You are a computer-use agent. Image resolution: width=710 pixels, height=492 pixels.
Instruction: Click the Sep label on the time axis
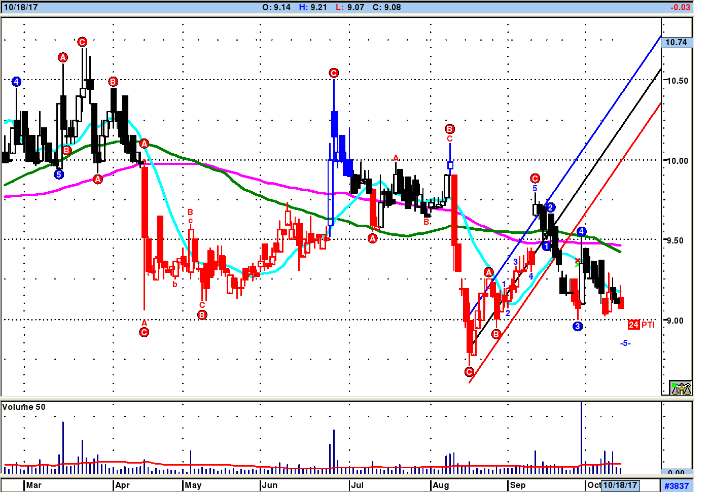tap(518, 485)
